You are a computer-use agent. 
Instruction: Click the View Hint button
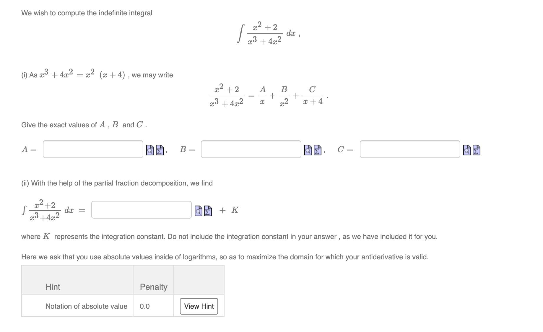tap(199, 306)
